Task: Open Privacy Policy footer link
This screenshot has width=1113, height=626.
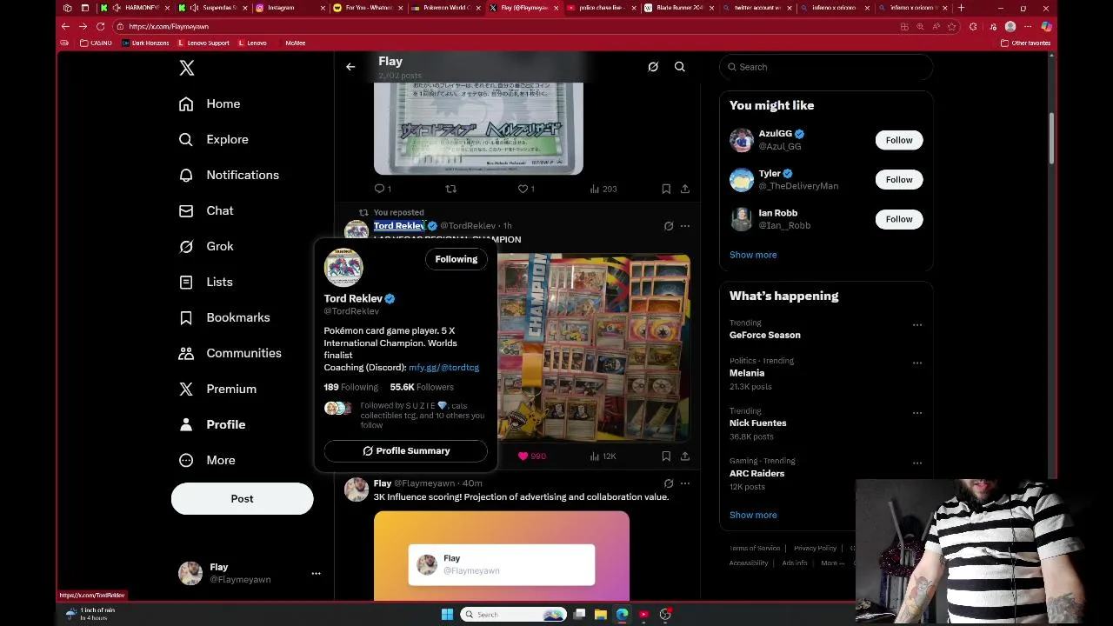Action: pyautogui.click(x=815, y=548)
